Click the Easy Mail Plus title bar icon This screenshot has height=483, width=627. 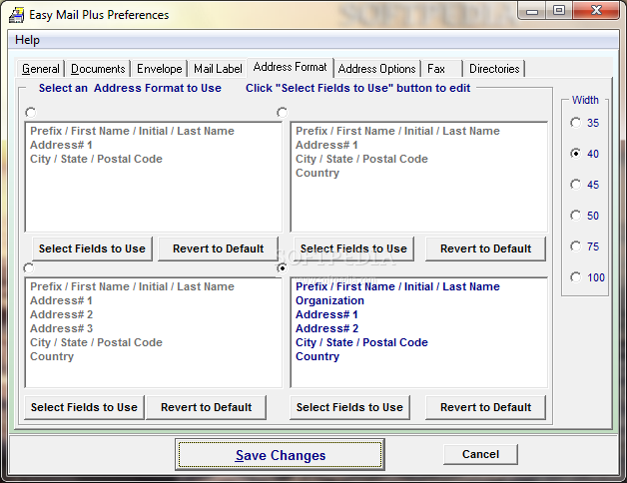coord(17,15)
